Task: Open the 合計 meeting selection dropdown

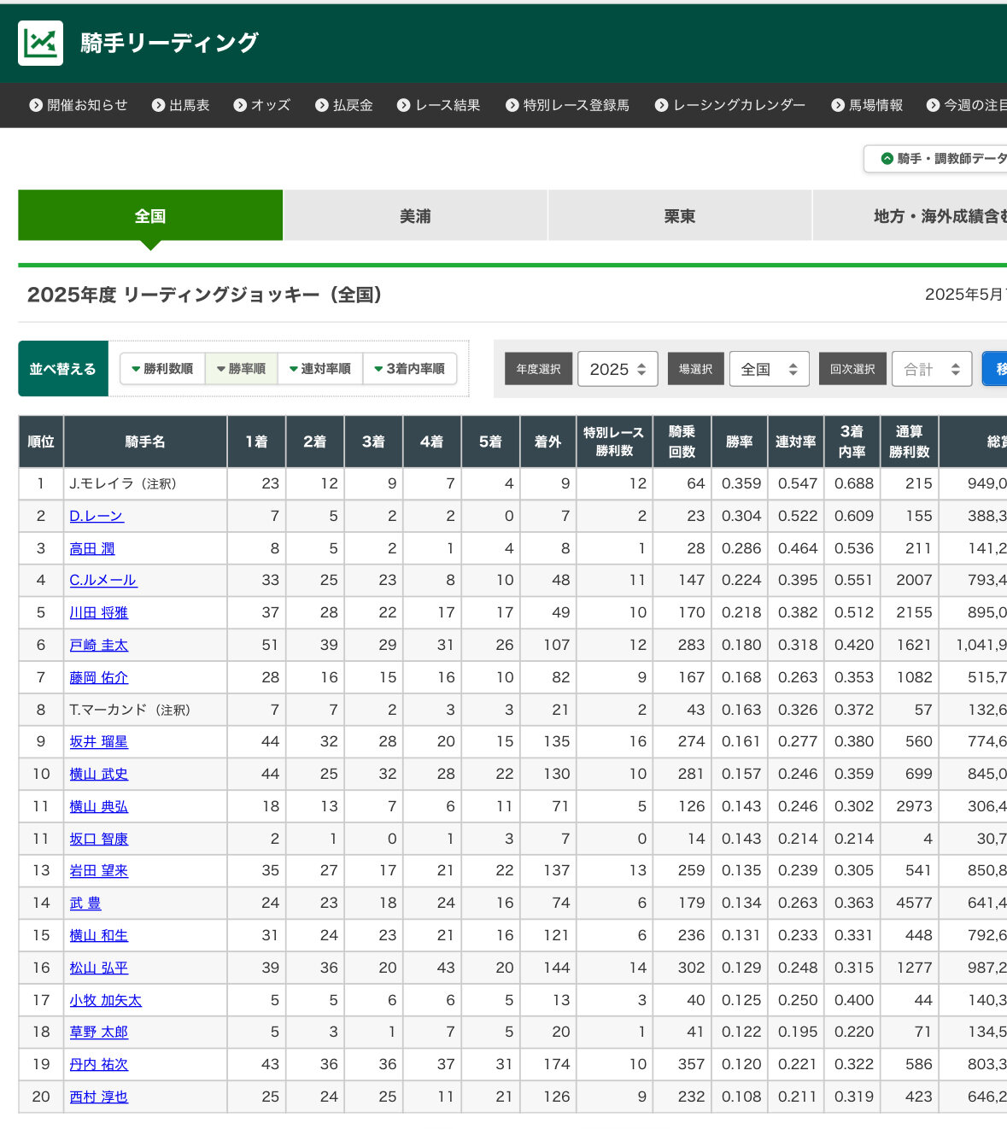Action: [932, 369]
